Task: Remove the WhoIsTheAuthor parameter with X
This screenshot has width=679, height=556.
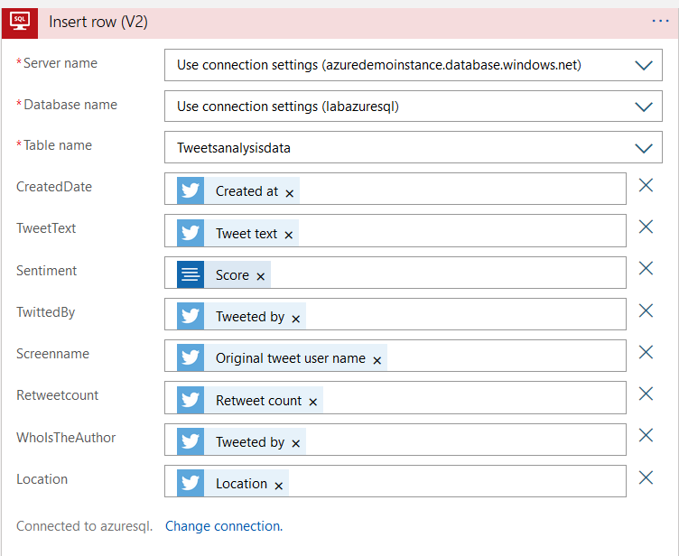Action: coord(646,436)
